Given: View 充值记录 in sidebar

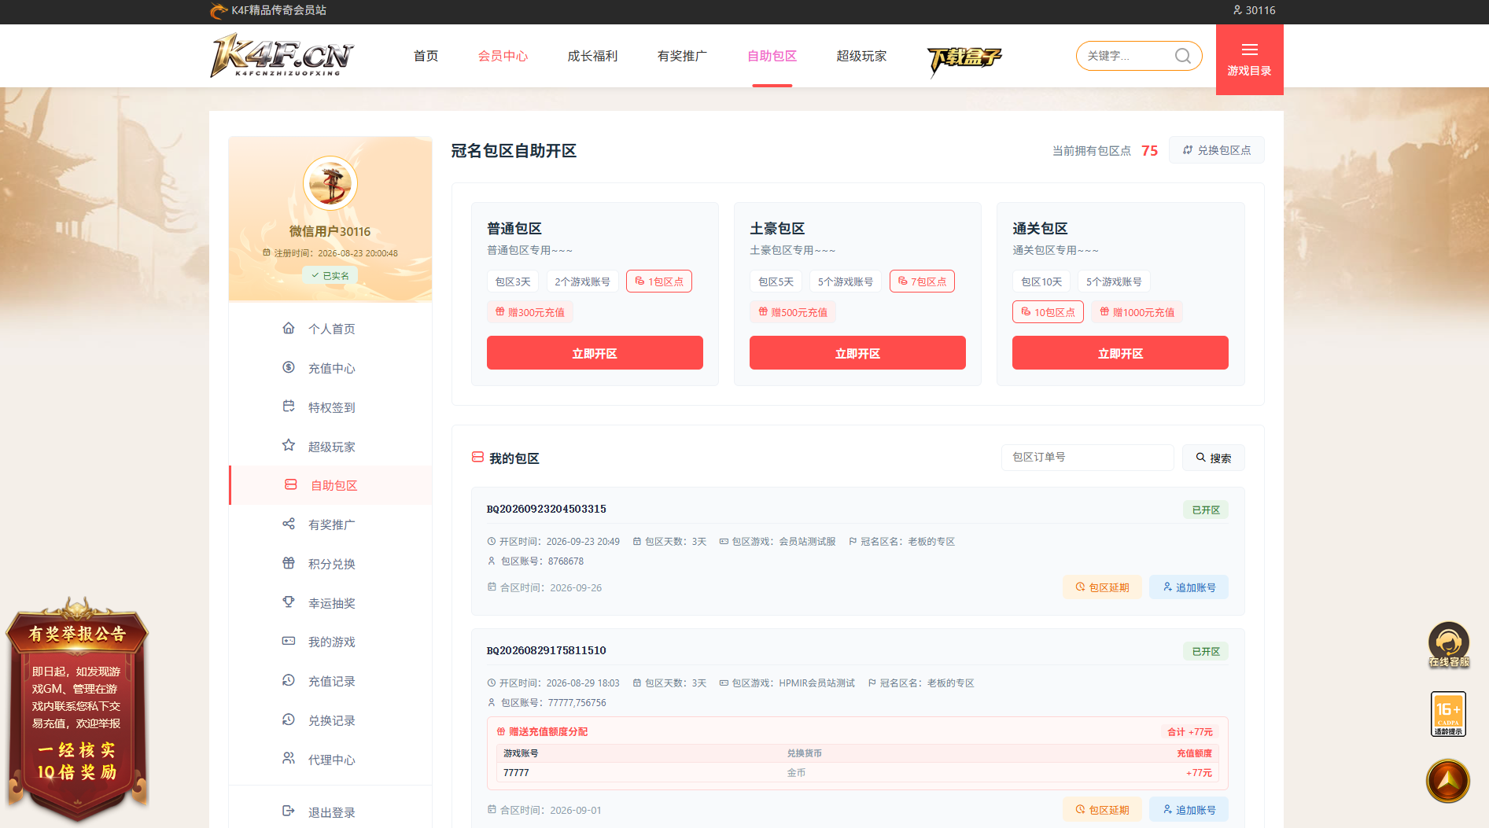Looking at the screenshot, I should 330,681.
